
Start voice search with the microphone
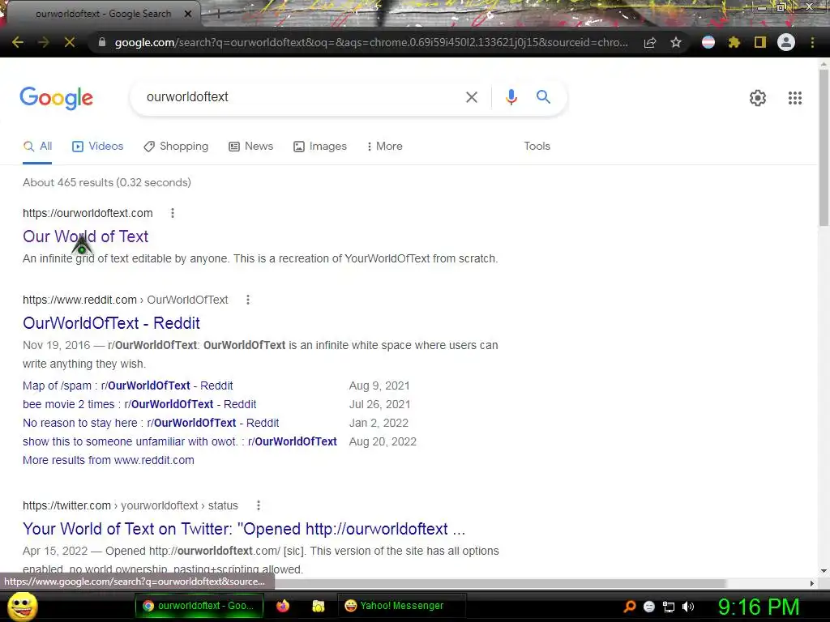tap(511, 97)
